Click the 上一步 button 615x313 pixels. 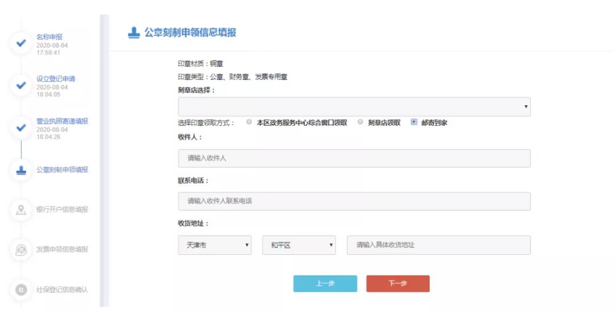tap(325, 283)
